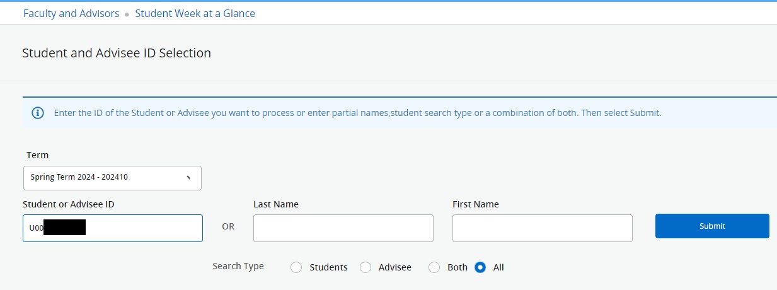The image size is (777, 290).
Task: Choose the Both search type radio button
Action: 434,267
